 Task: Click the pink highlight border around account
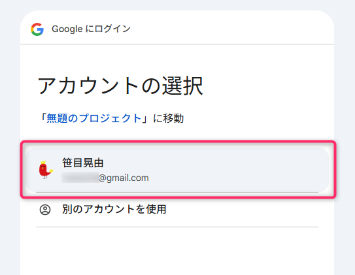(x=178, y=142)
